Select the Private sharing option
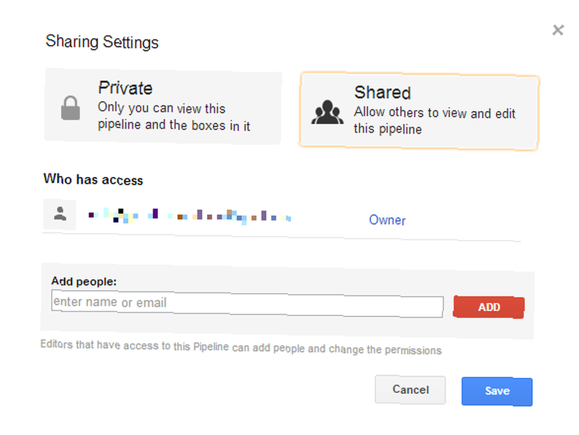The height and width of the screenshot is (435, 579). 163,106
